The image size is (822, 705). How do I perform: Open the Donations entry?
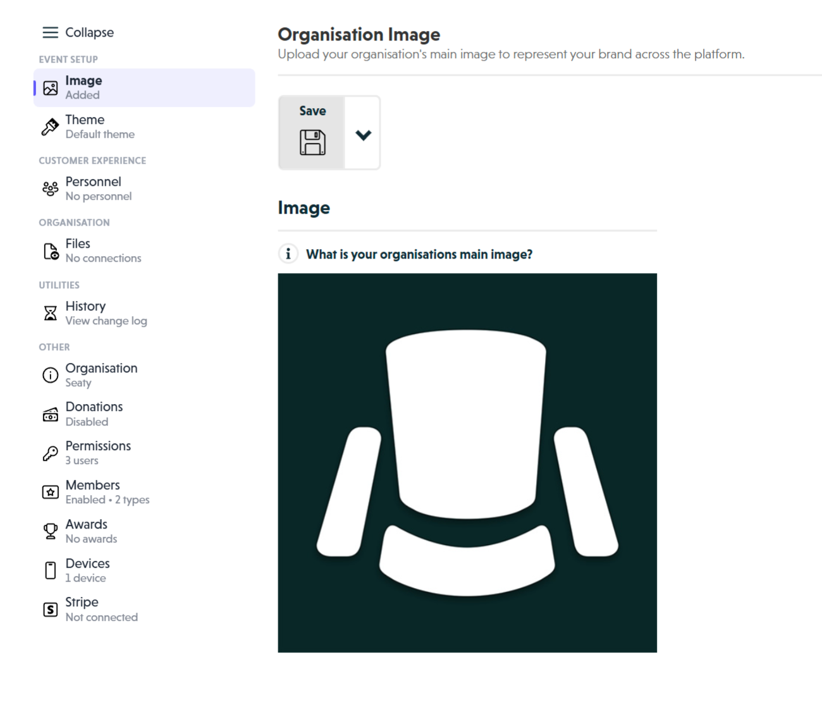(x=144, y=414)
